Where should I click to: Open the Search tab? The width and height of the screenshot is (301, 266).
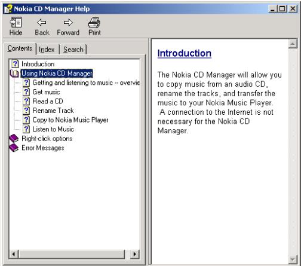tap(73, 50)
